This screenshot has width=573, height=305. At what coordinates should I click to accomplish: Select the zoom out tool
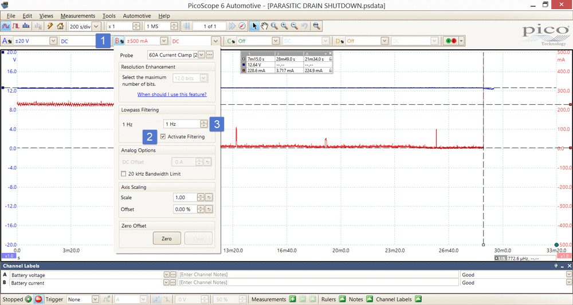pyautogui.click(x=294, y=26)
